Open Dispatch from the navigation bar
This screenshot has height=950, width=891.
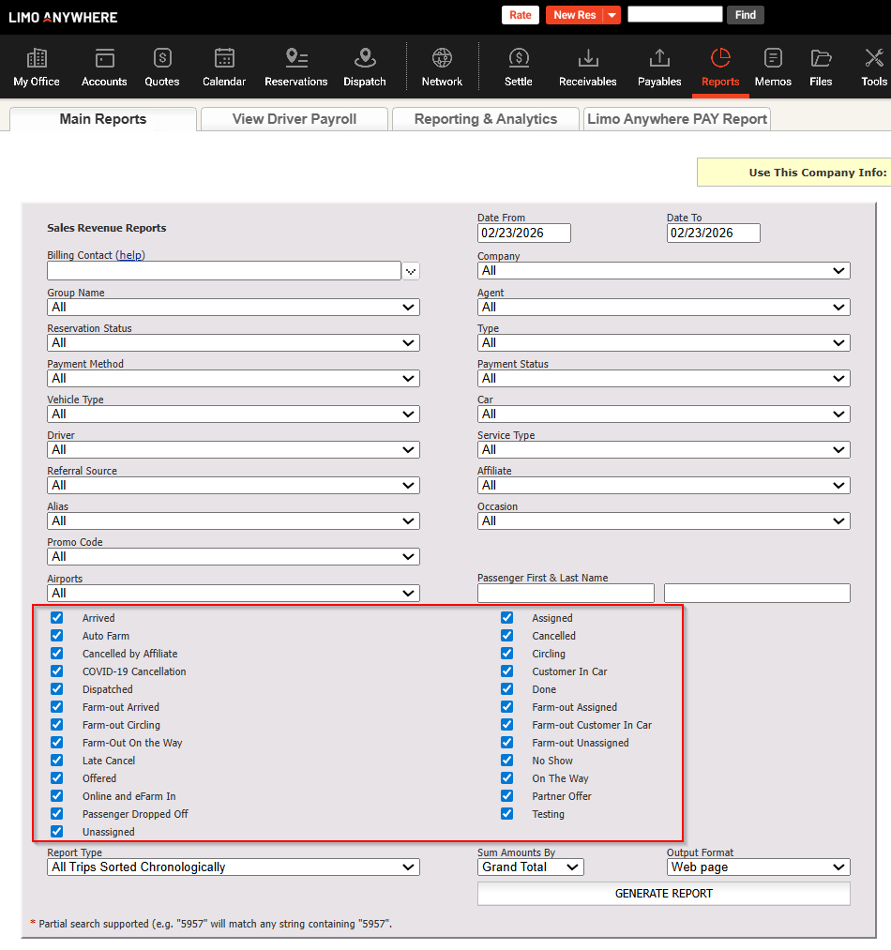[364, 67]
